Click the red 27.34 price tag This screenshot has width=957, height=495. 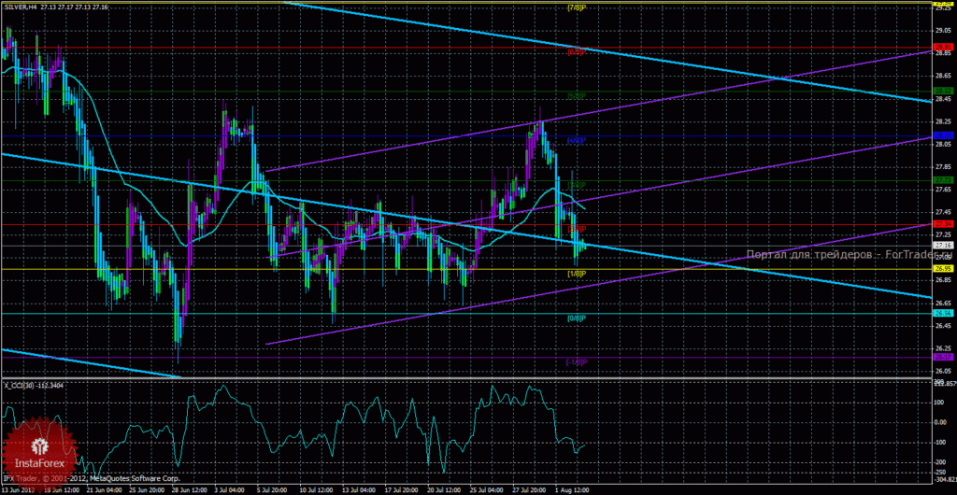[x=942, y=224]
